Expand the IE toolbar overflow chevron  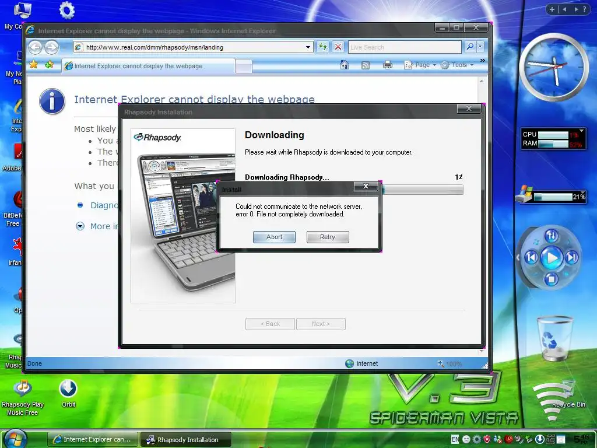[x=482, y=61]
